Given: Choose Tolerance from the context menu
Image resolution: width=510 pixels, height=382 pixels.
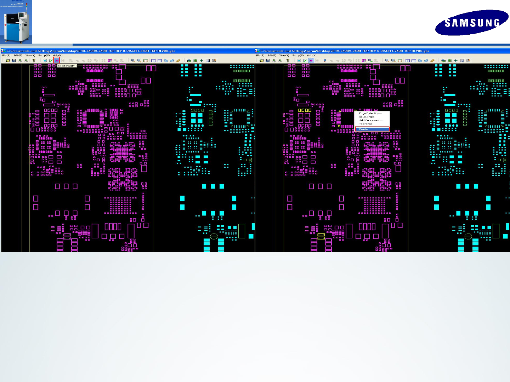Looking at the screenshot, I should (x=365, y=124).
